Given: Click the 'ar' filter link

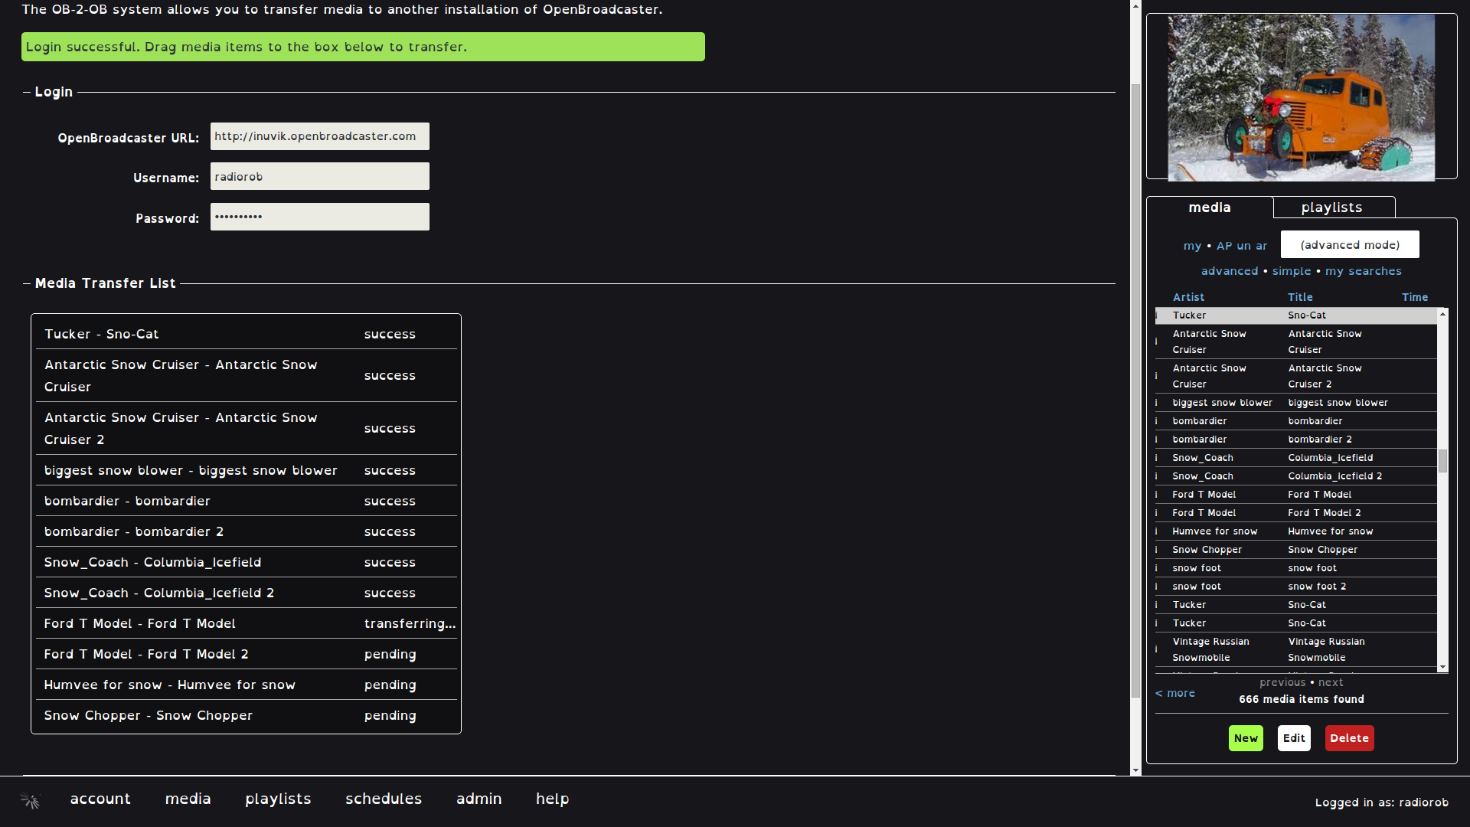Looking at the screenshot, I should coord(1261,246).
